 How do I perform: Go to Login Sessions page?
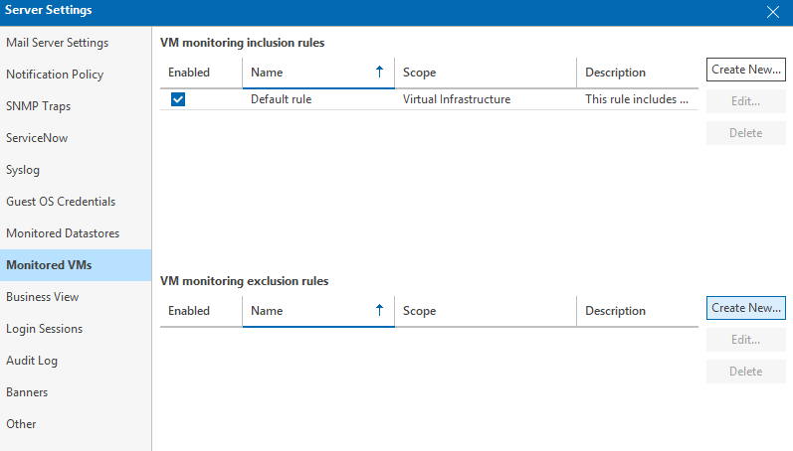[76, 329]
